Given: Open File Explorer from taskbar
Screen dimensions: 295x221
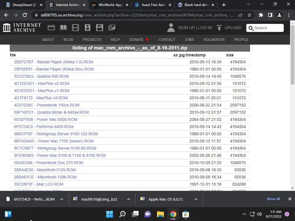Looking at the screenshot, I should coord(160,214).
